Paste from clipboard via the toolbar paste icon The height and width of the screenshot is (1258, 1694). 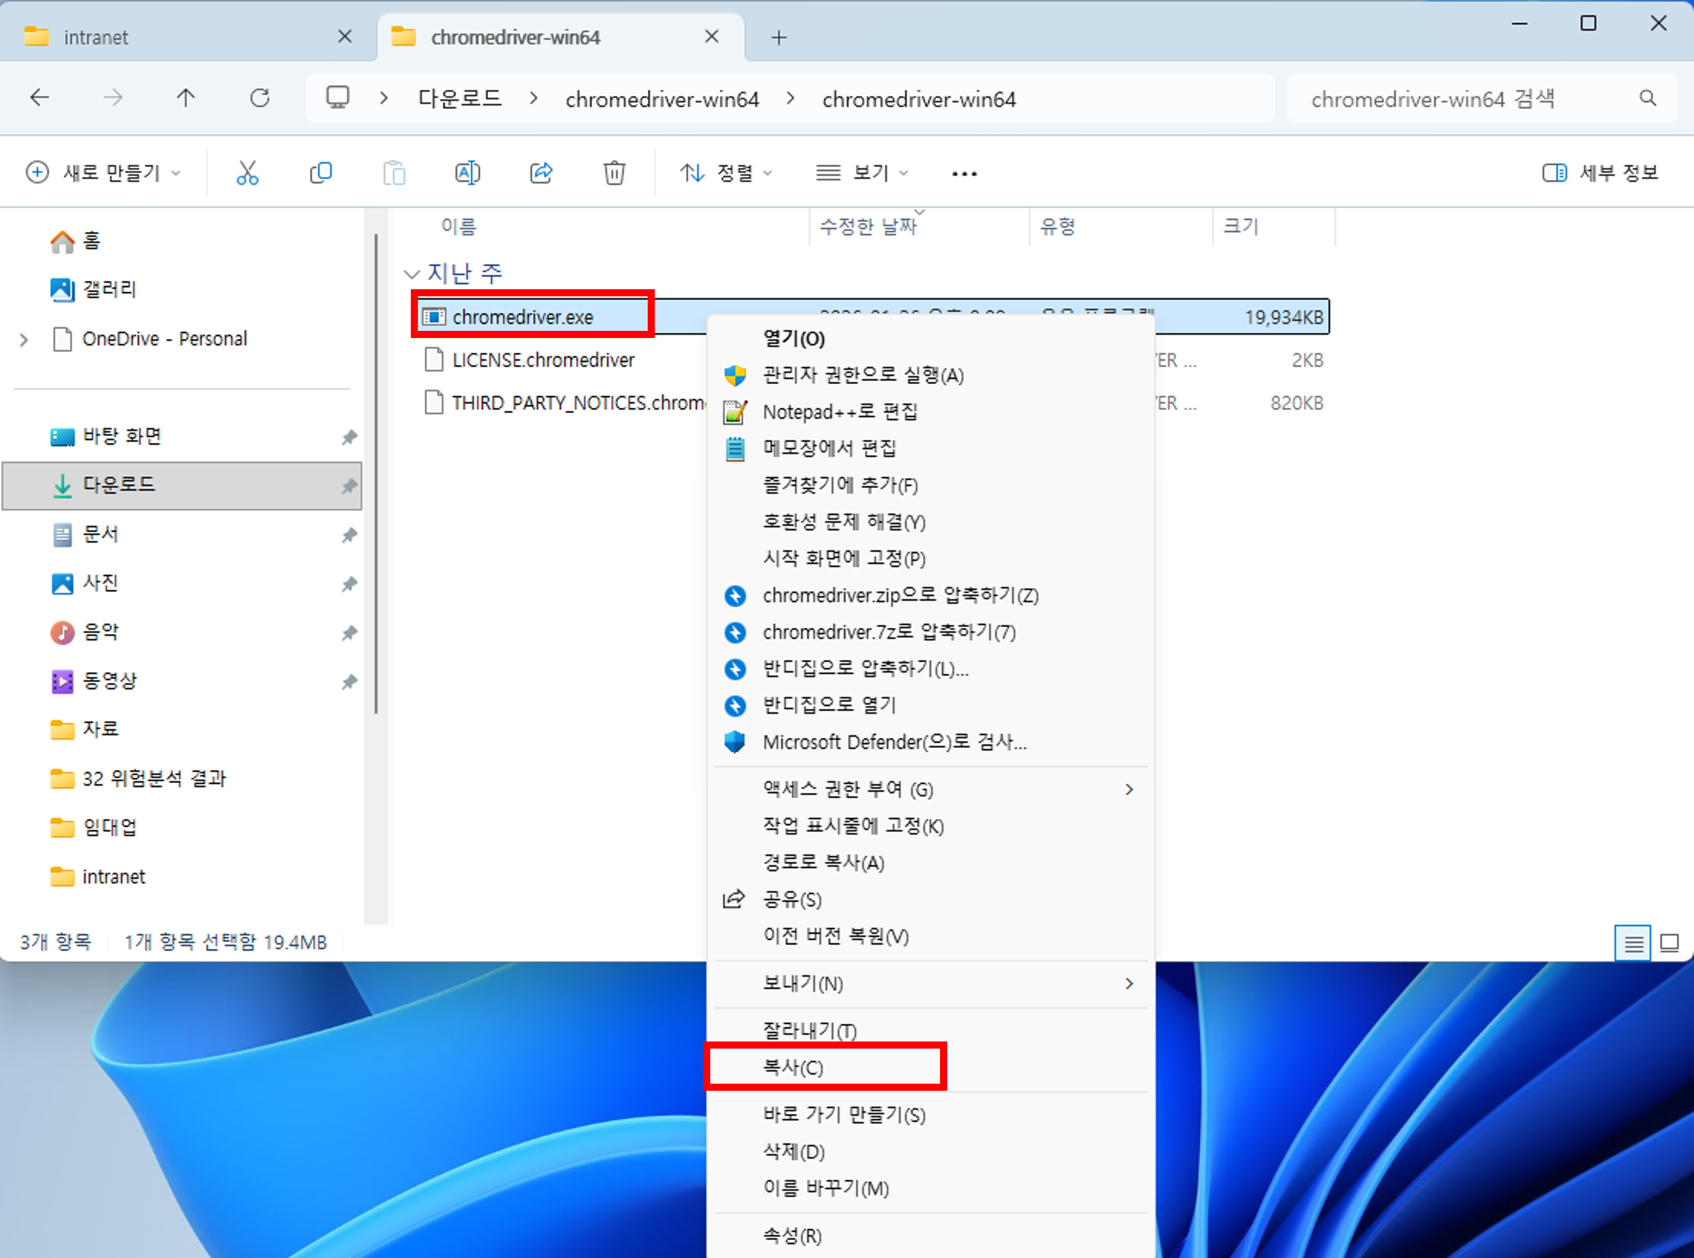pos(394,172)
